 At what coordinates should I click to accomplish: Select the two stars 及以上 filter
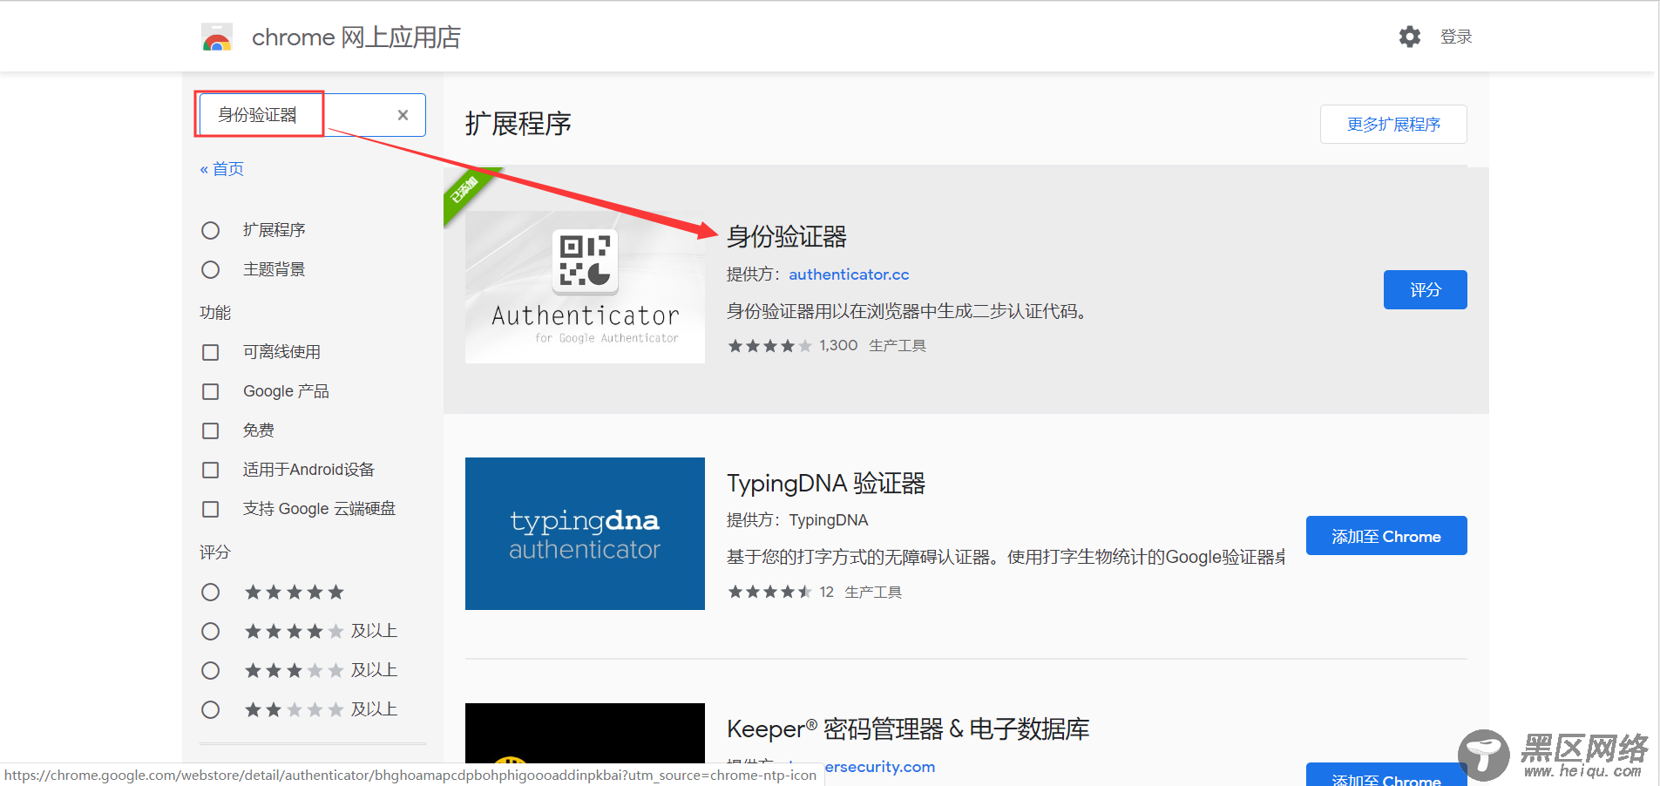coord(210,709)
